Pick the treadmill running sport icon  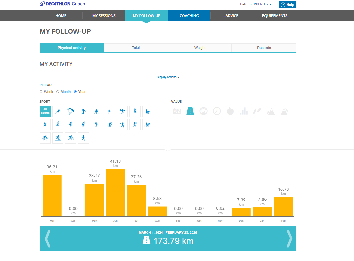click(x=58, y=138)
